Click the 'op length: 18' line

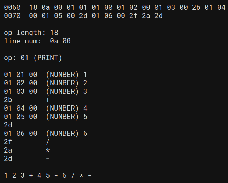31,33
